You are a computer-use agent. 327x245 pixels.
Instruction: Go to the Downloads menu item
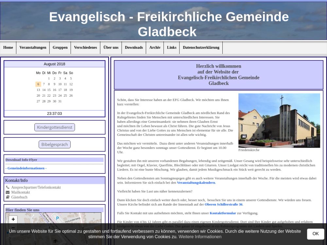click(x=134, y=48)
